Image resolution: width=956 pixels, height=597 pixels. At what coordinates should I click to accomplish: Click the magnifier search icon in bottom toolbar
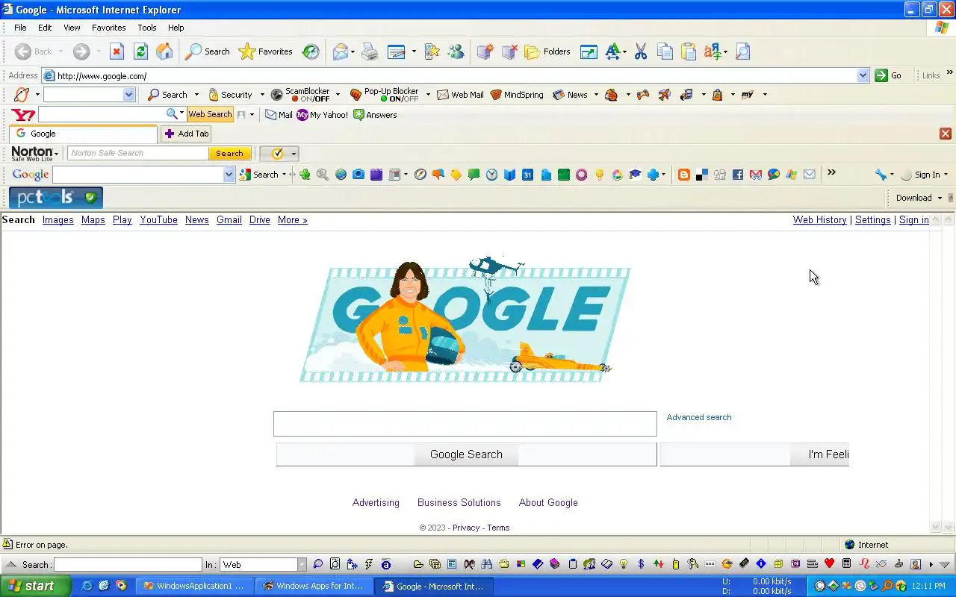[318, 564]
